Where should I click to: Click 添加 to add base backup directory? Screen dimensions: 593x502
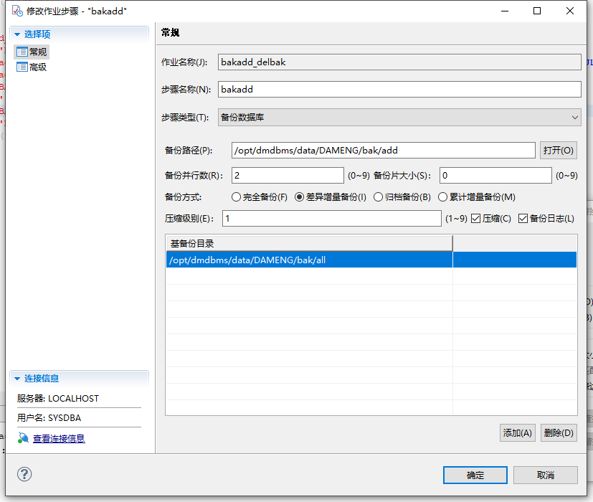(518, 432)
